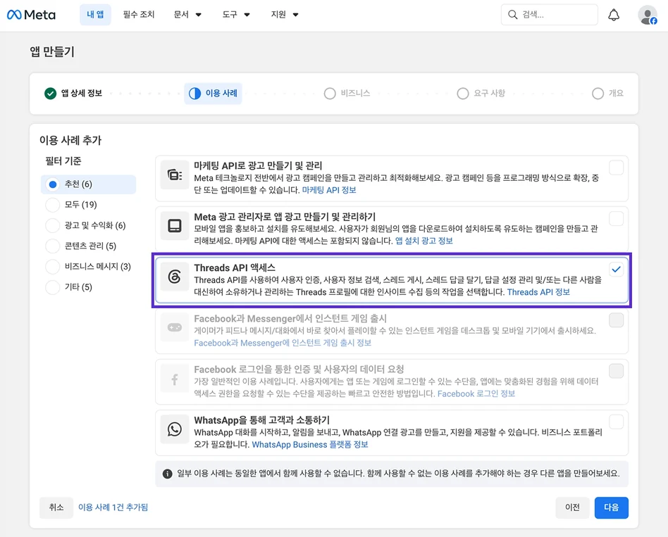Select the 광고 및 수익화 (6) filter
The image size is (668, 537).
pyautogui.click(x=52, y=225)
